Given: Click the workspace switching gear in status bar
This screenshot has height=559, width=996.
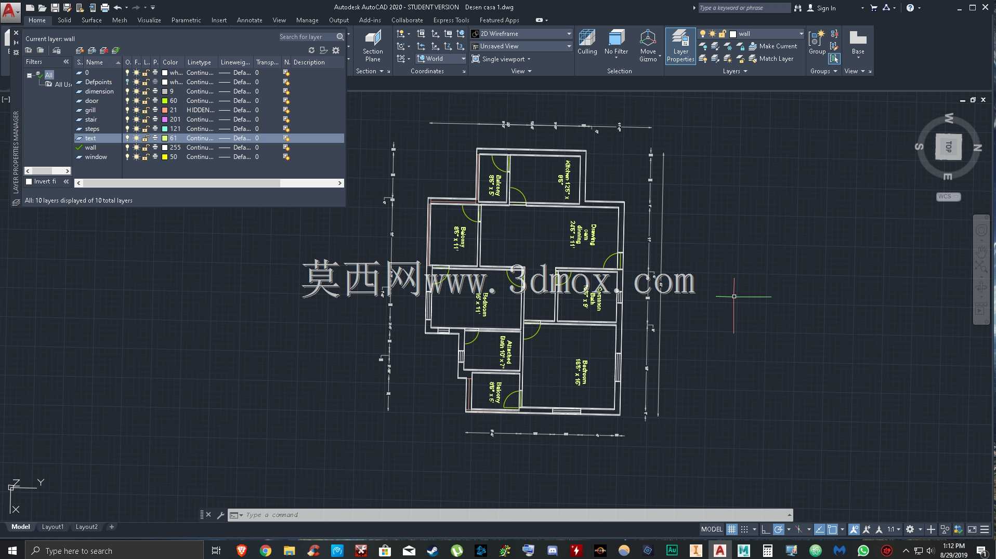Looking at the screenshot, I should tap(910, 529).
